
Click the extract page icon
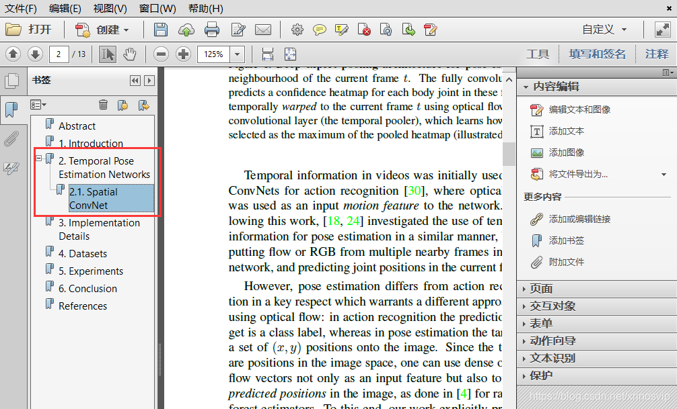[408, 30]
